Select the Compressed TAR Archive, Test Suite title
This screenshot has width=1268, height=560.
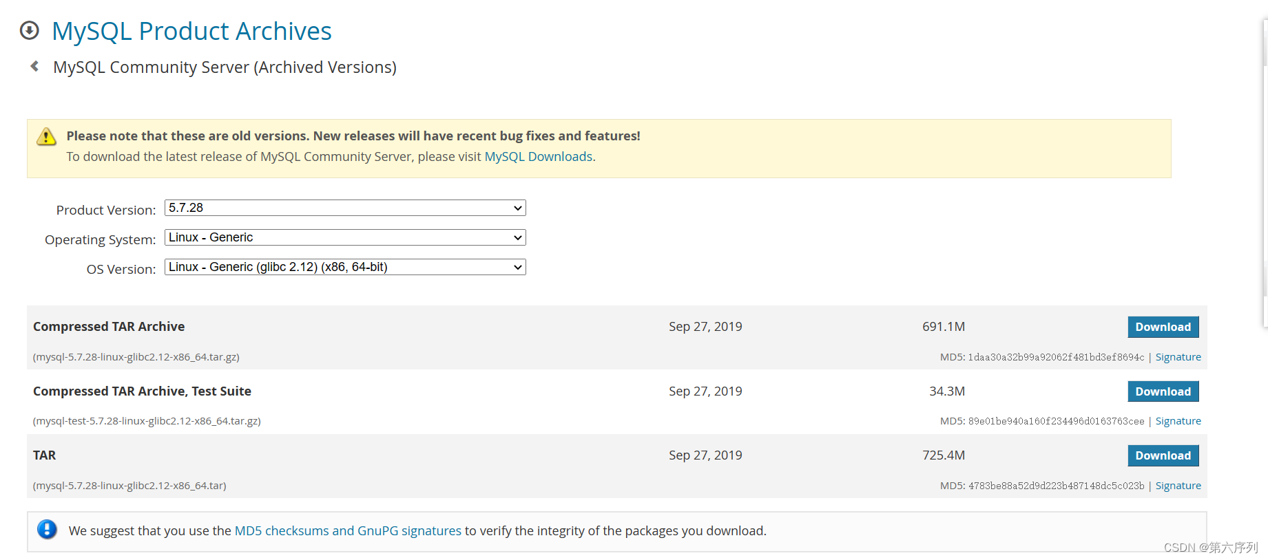click(x=142, y=391)
